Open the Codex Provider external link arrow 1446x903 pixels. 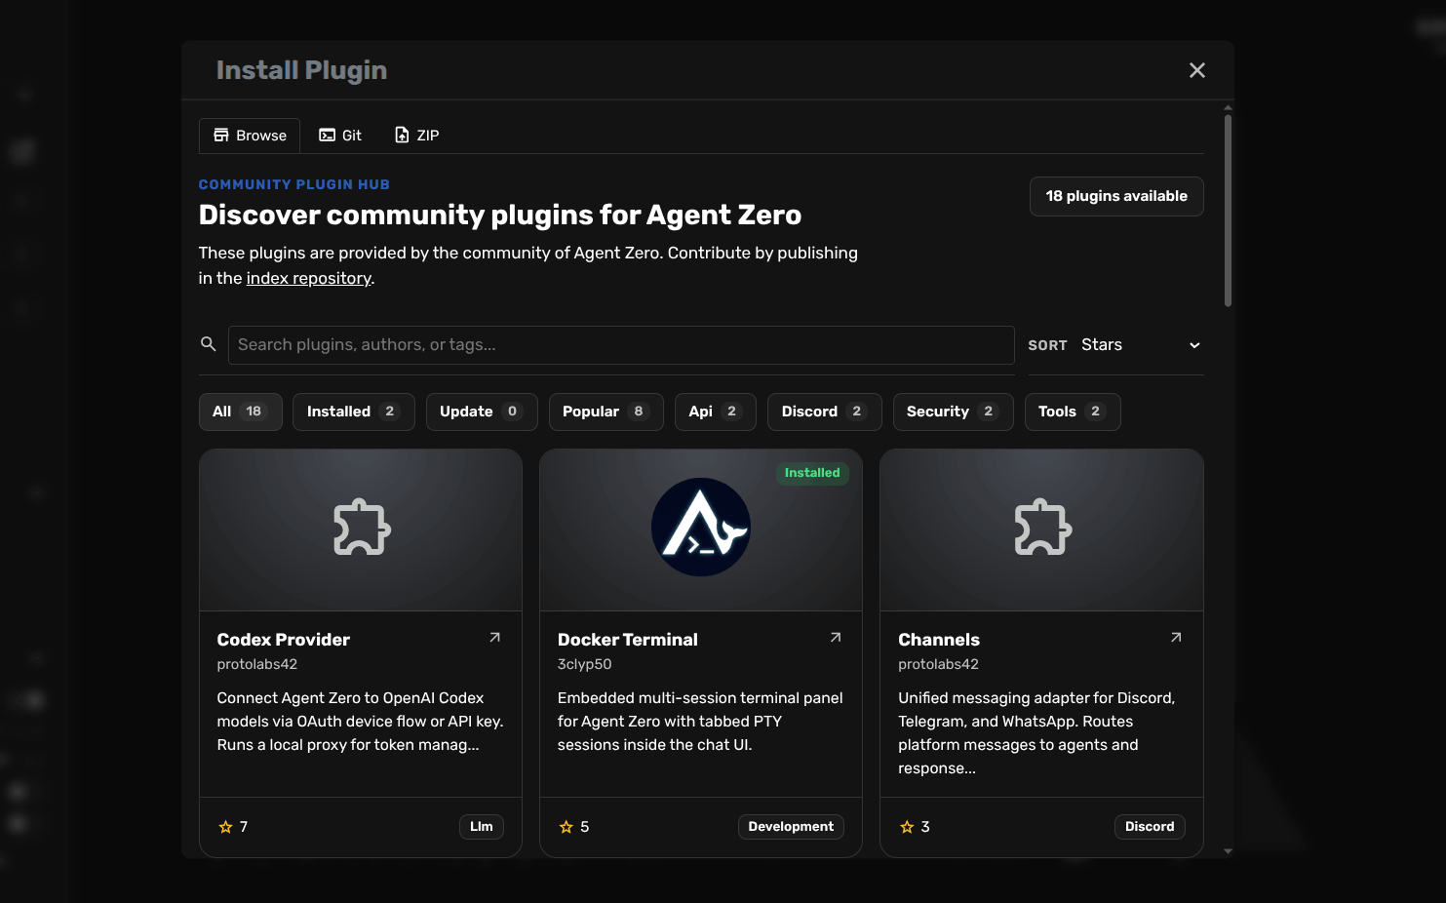[494, 637]
